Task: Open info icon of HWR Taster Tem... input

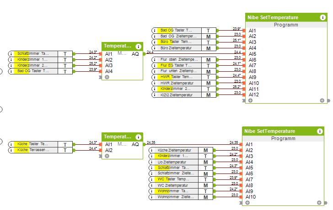Action: (x=155, y=77)
